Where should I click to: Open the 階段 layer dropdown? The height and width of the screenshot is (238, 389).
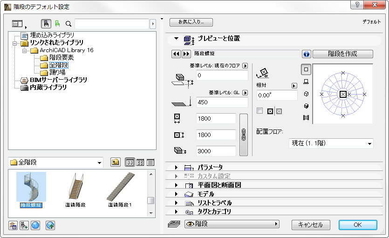coord(232,224)
